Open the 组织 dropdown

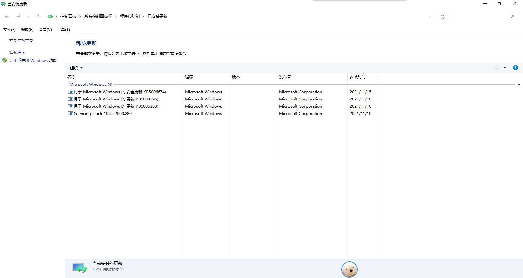(76, 68)
